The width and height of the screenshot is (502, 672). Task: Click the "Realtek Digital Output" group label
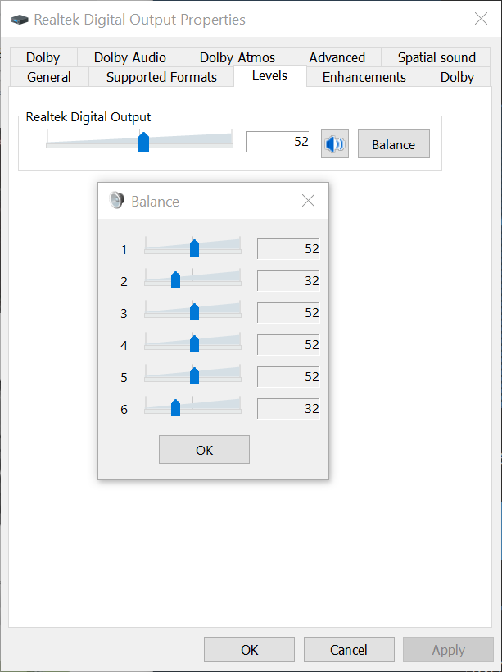(88, 117)
